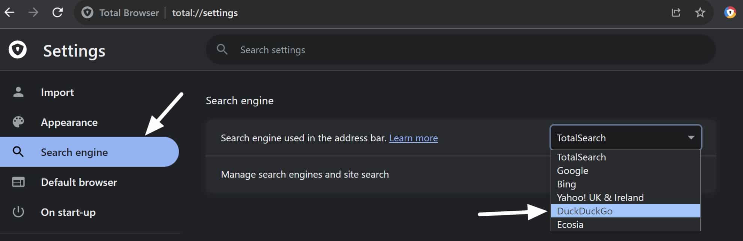
Task: Choose Google from the dropdown list
Action: [625, 171]
